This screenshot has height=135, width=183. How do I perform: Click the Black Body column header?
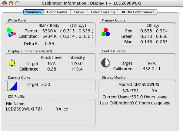(49, 25)
